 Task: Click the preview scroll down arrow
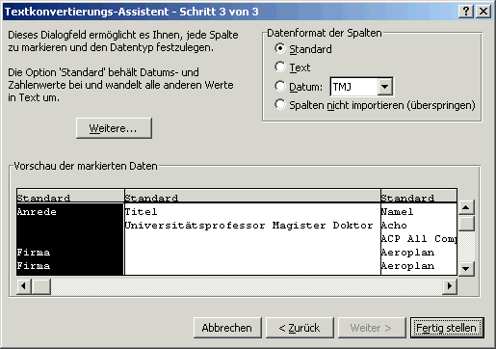(466, 268)
